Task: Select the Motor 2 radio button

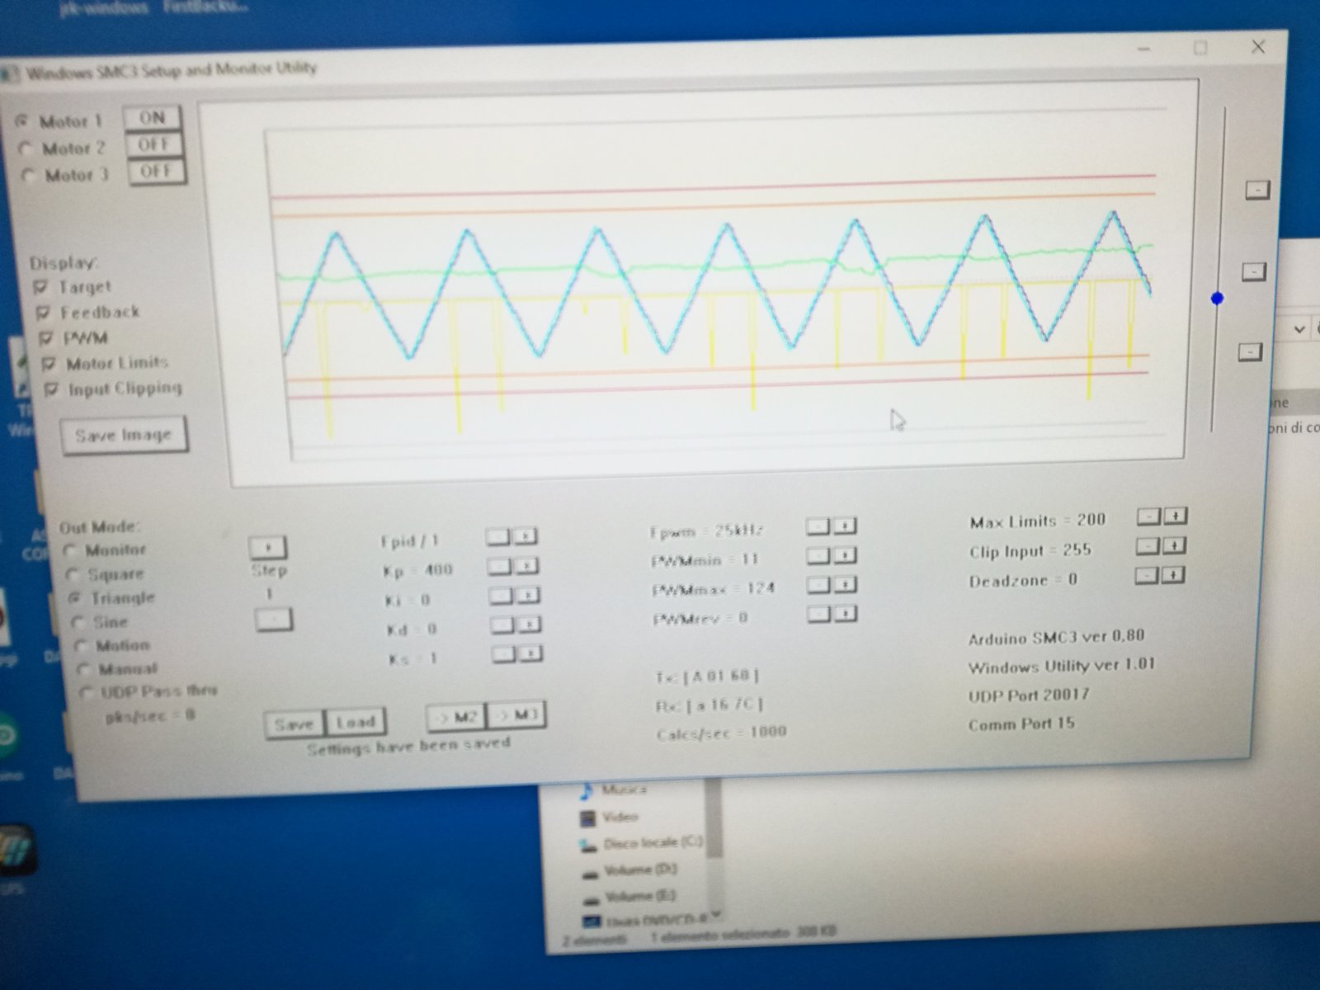Action: 26,148
